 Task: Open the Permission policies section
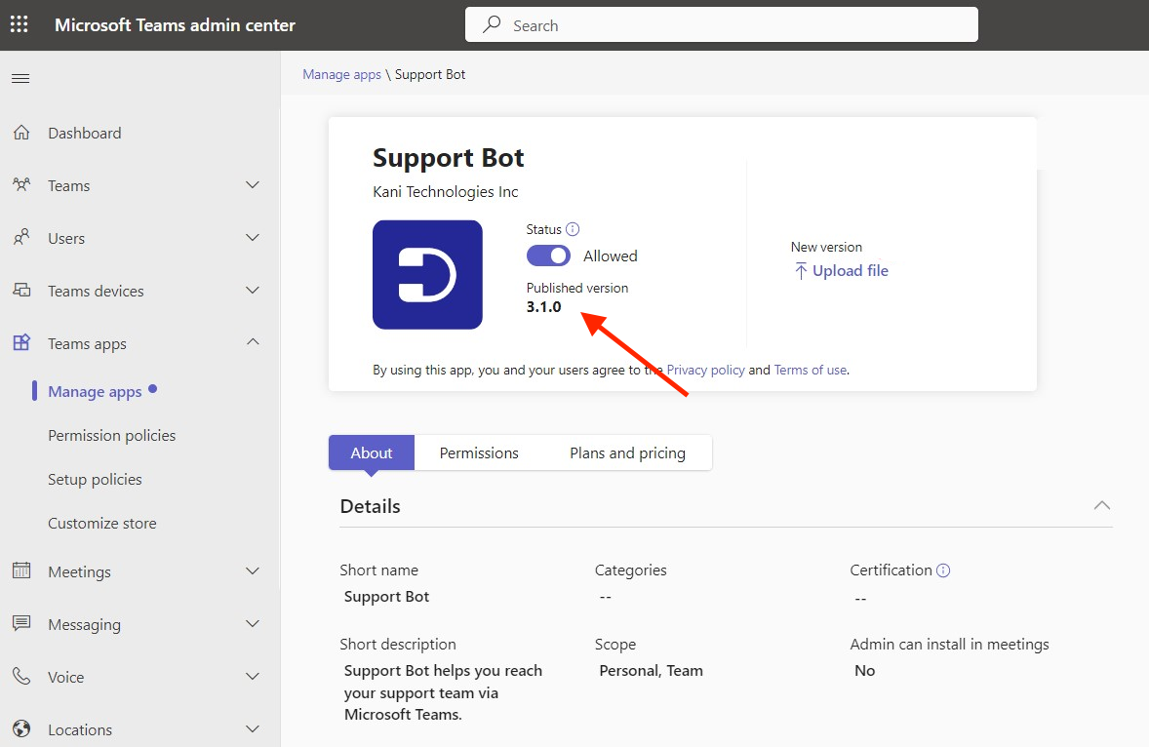(x=111, y=435)
